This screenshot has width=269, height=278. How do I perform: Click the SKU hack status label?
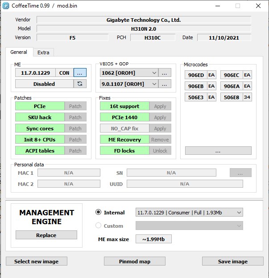click(40, 117)
